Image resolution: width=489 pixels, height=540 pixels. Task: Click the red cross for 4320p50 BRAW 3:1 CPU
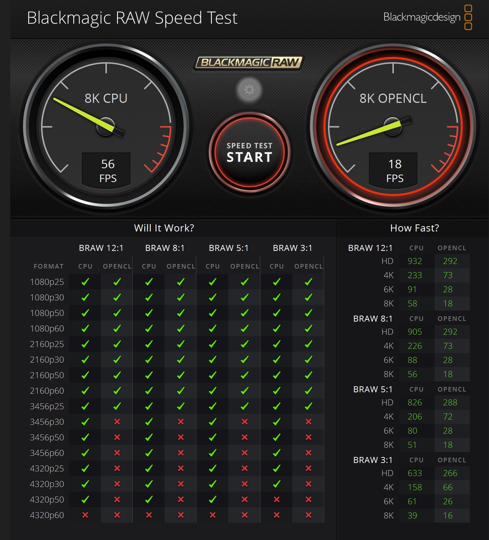point(277,499)
